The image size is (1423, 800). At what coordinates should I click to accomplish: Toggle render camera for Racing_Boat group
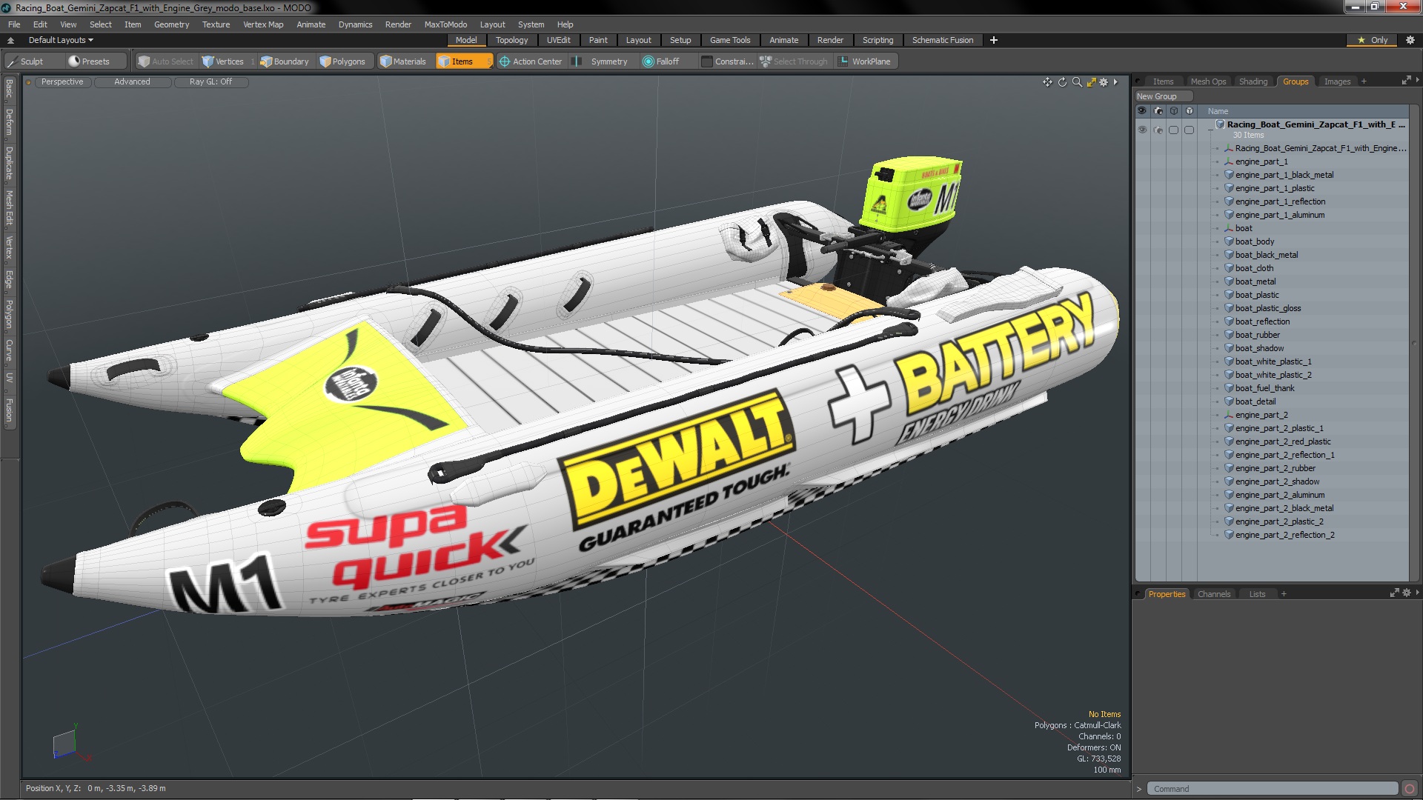click(x=1158, y=130)
